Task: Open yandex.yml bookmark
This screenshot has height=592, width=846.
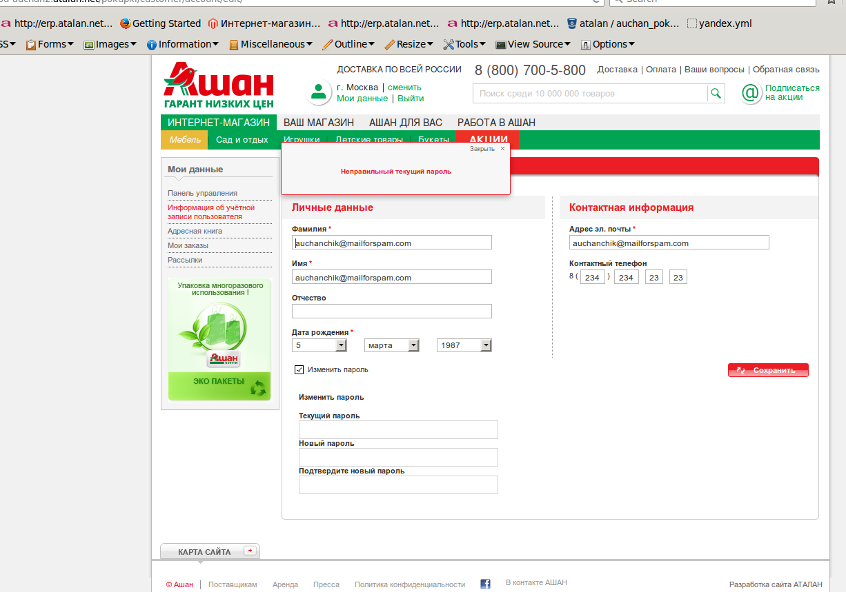Action: (720, 23)
